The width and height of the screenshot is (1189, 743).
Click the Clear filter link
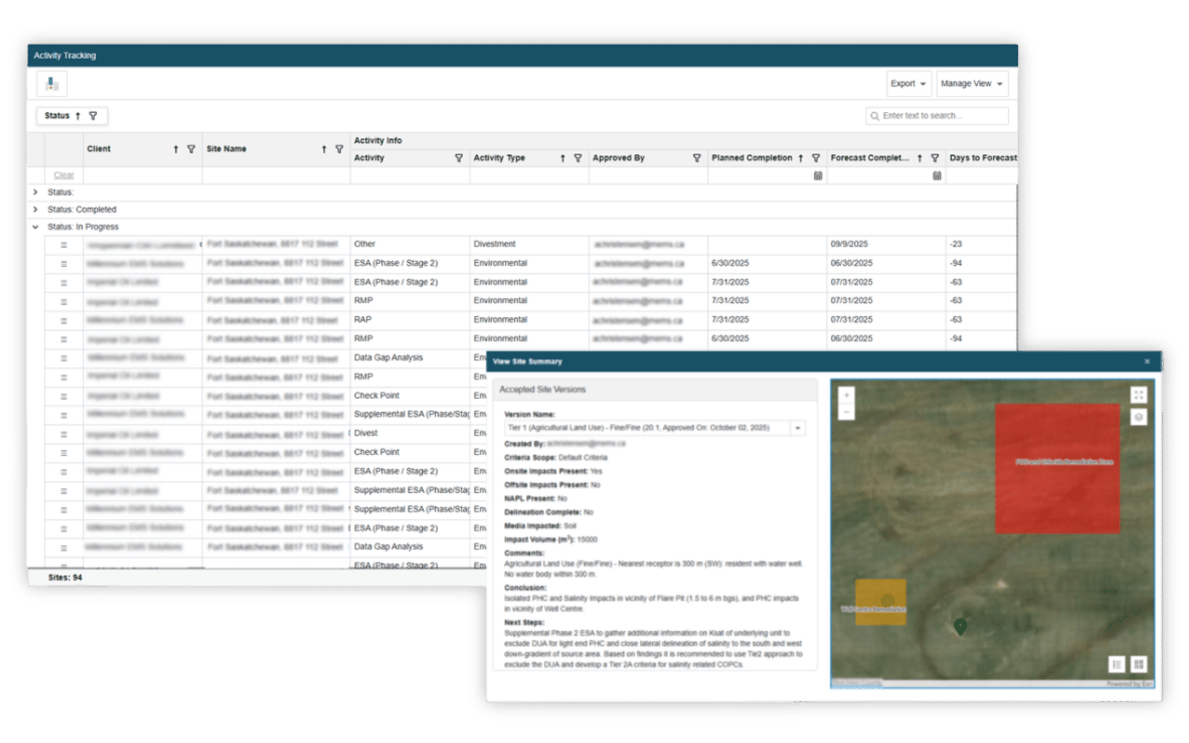pos(64,175)
